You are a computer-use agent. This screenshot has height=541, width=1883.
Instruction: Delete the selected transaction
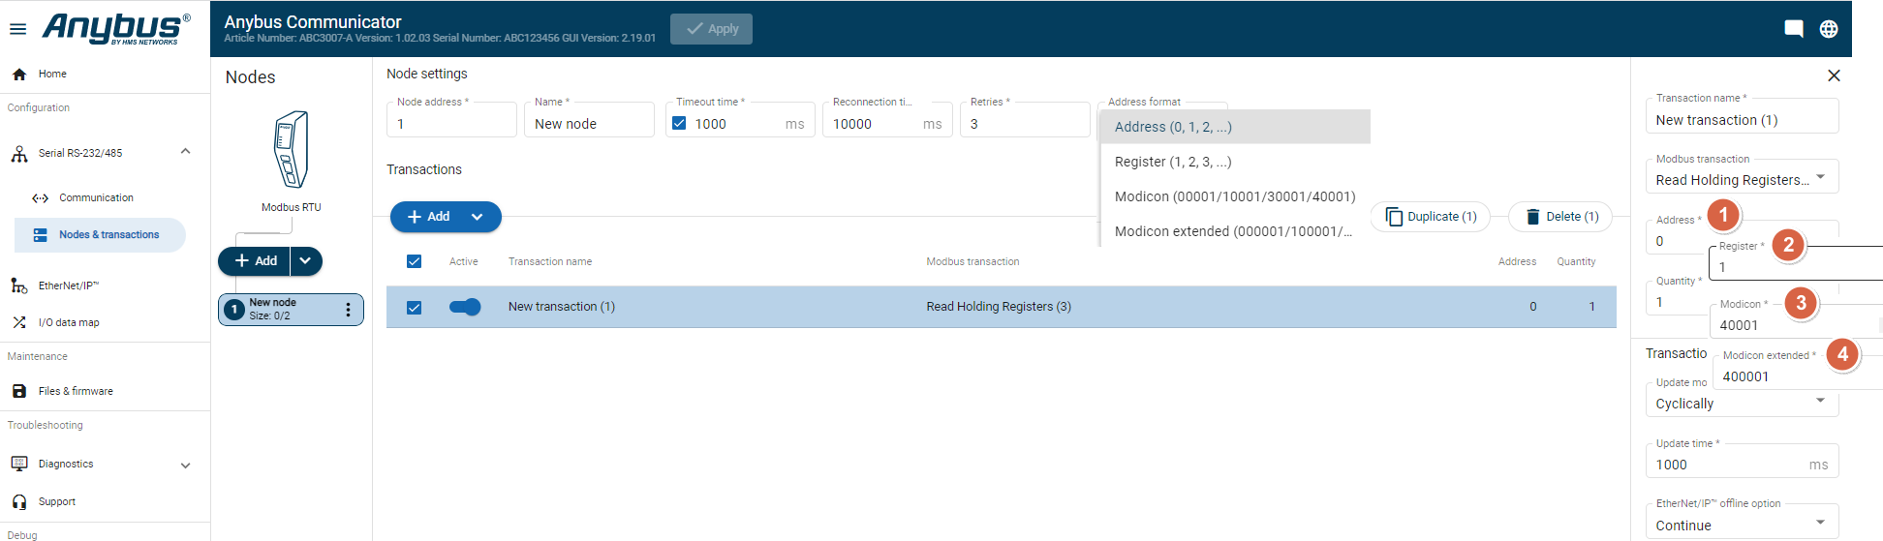point(1560,217)
